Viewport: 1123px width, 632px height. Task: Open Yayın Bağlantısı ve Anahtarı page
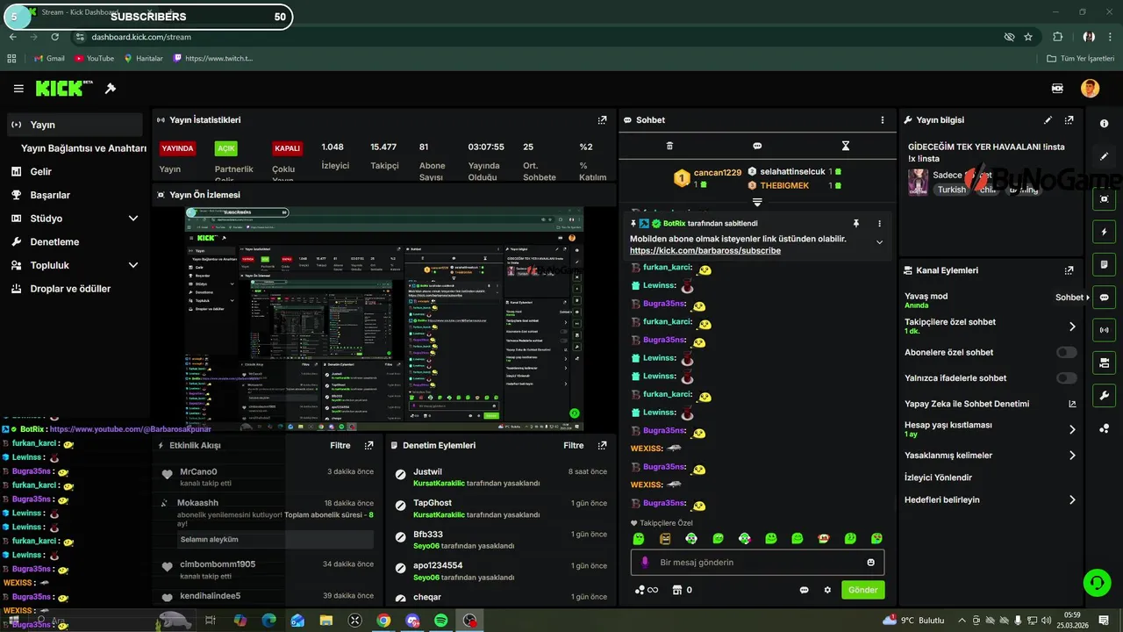(x=83, y=148)
